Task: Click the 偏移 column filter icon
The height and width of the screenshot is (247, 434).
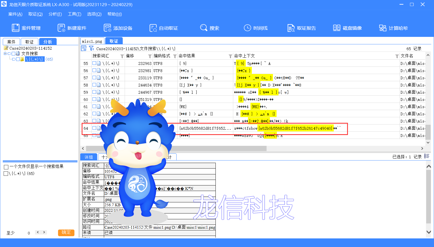Action: (x=150, y=56)
